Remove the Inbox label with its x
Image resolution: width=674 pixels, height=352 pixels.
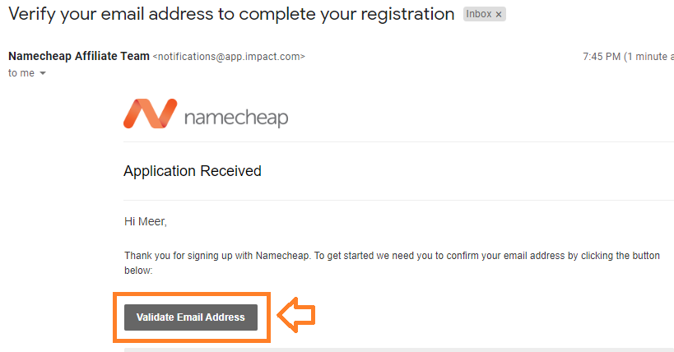pyautogui.click(x=499, y=15)
